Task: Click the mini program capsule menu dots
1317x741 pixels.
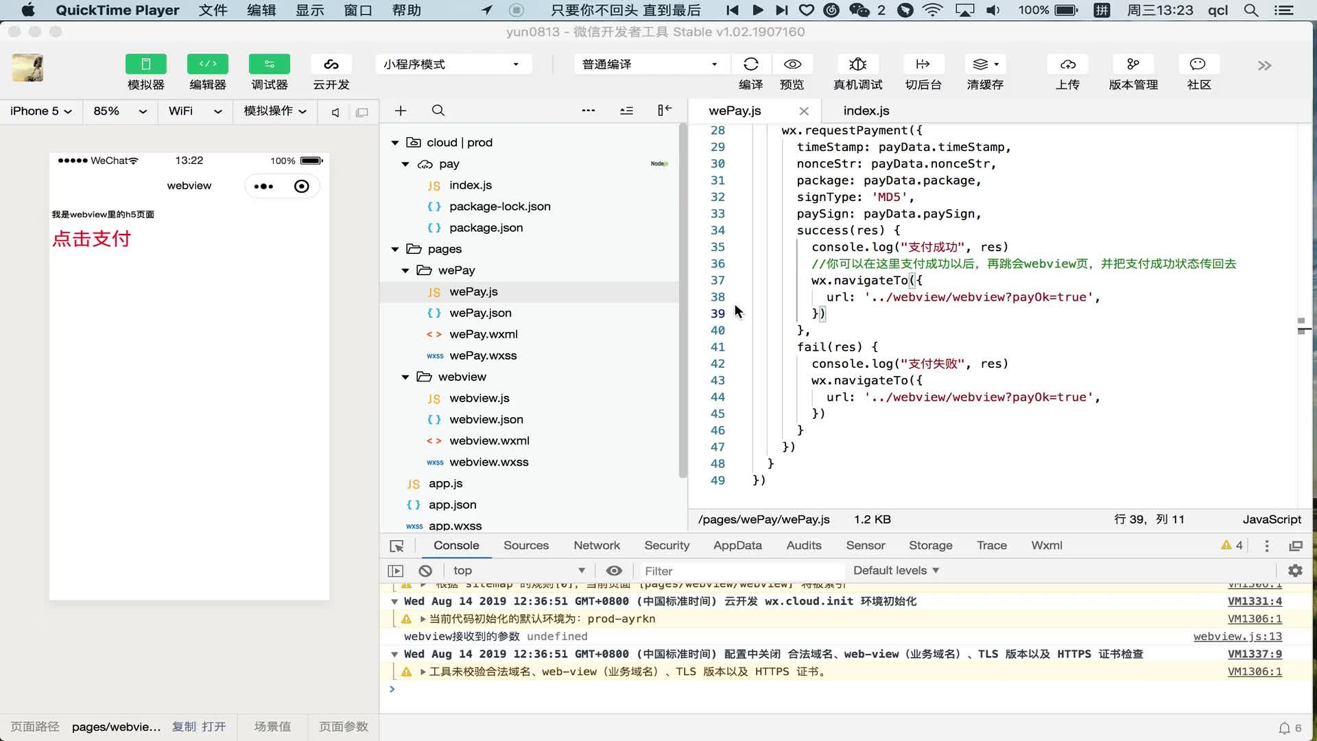Action: (x=263, y=186)
